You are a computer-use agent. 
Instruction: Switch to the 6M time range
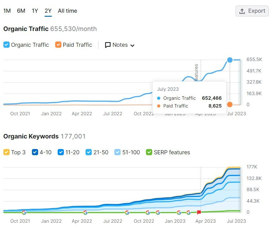[21, 11]
